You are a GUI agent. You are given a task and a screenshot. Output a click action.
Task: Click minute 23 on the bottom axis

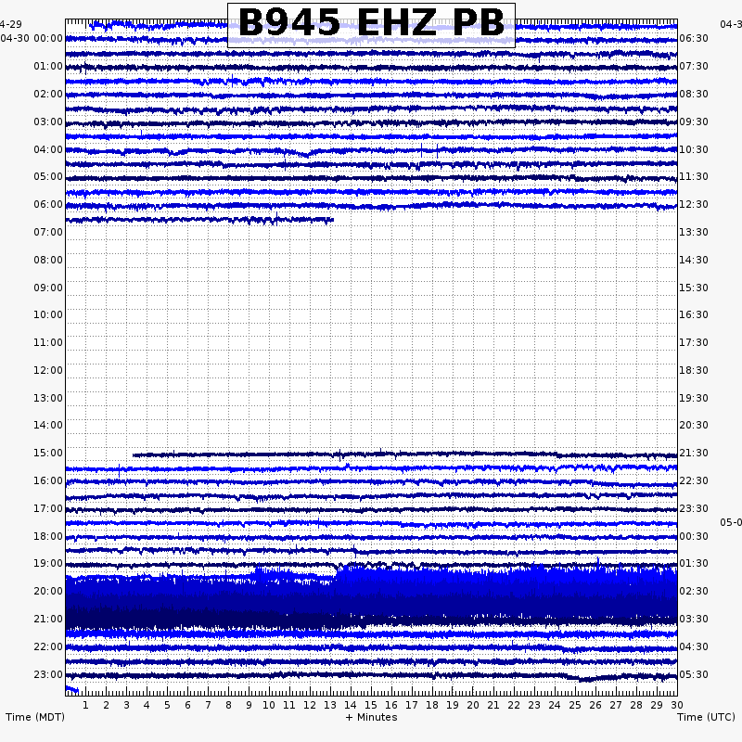tap(534, 705)
